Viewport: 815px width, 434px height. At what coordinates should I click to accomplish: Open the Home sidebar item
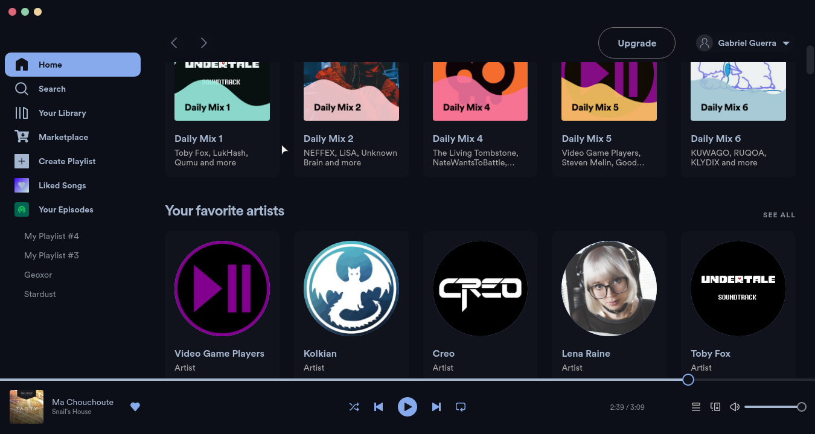tap(72, 65)
